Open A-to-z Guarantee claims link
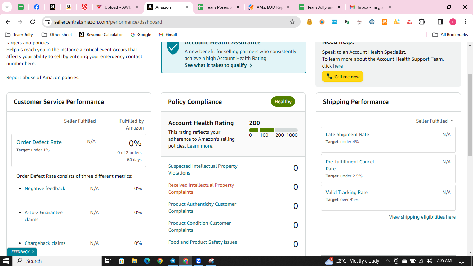 44,216
